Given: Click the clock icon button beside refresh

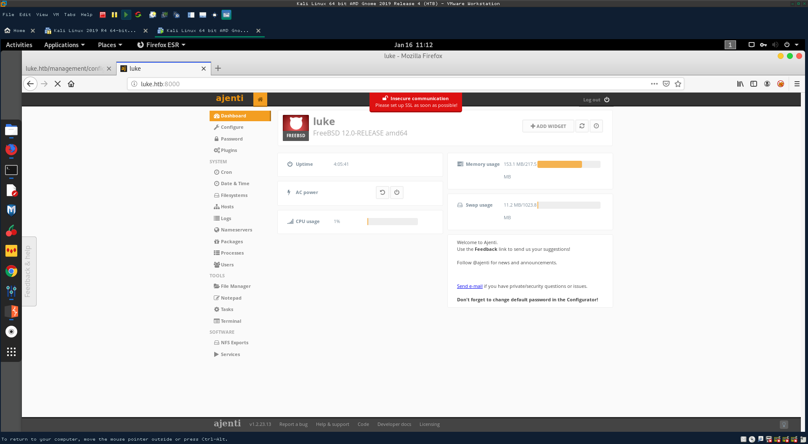Looking at the screenshot, I should pyautogui.click(x=596, y=126).
